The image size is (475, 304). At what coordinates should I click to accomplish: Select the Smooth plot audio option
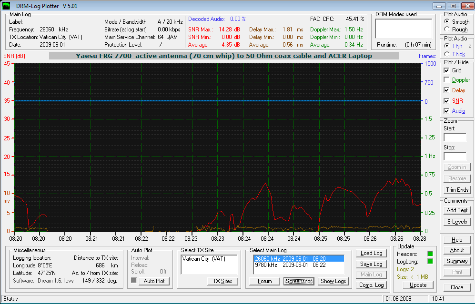pyautogui.click(x=446, y=21)
